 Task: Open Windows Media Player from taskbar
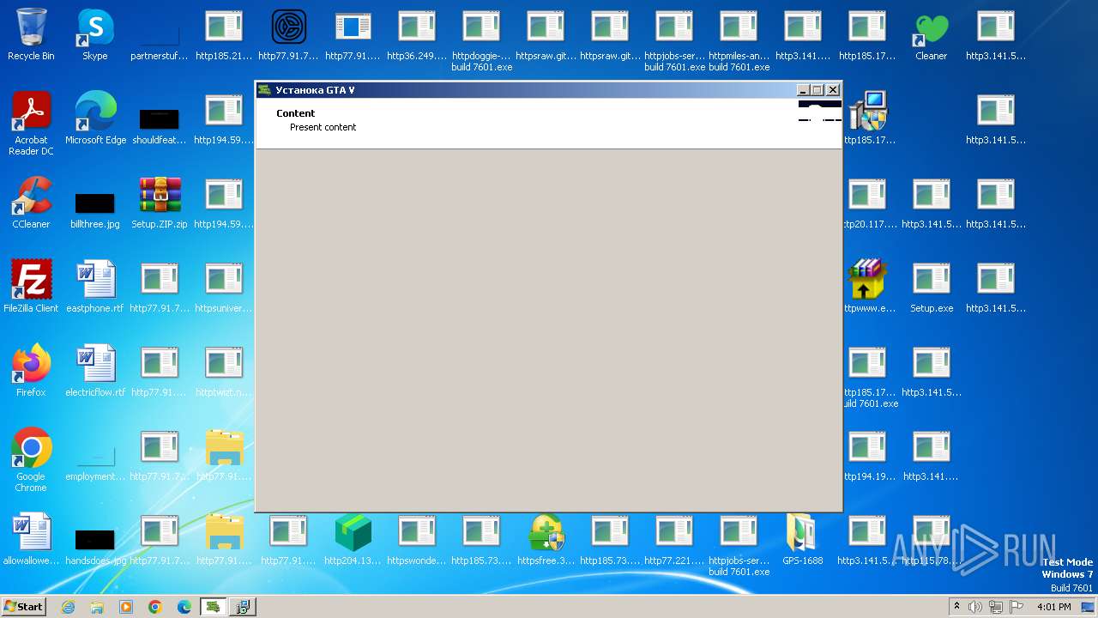pyautogui.click(x=126, y=607)
